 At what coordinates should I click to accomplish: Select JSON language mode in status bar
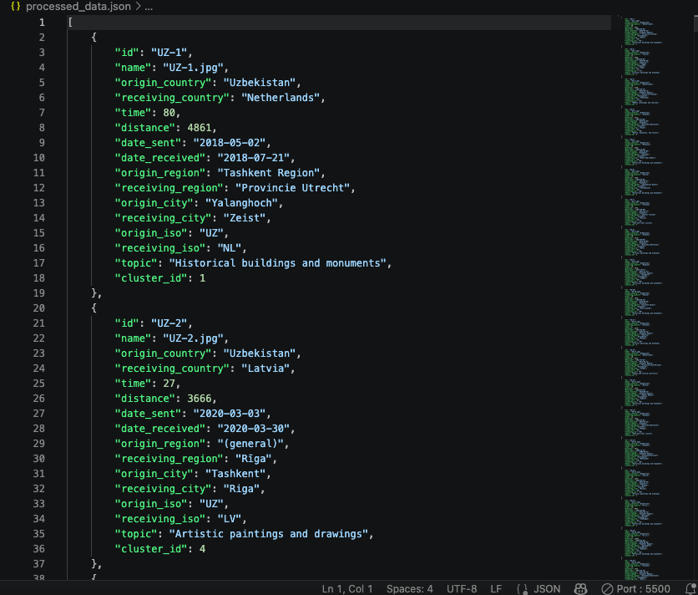pos(539,588)
